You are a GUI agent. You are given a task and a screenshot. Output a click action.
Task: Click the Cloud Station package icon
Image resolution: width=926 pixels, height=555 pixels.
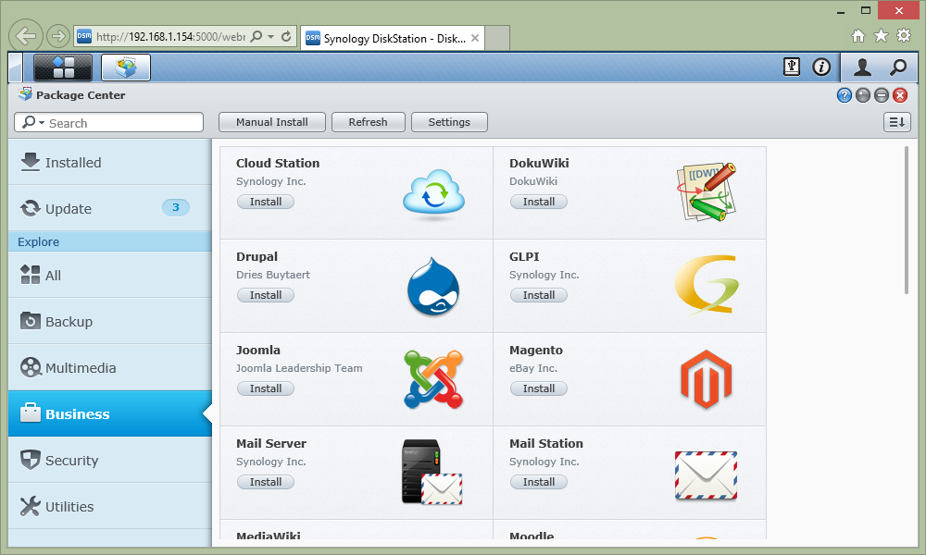click(433, 194)
